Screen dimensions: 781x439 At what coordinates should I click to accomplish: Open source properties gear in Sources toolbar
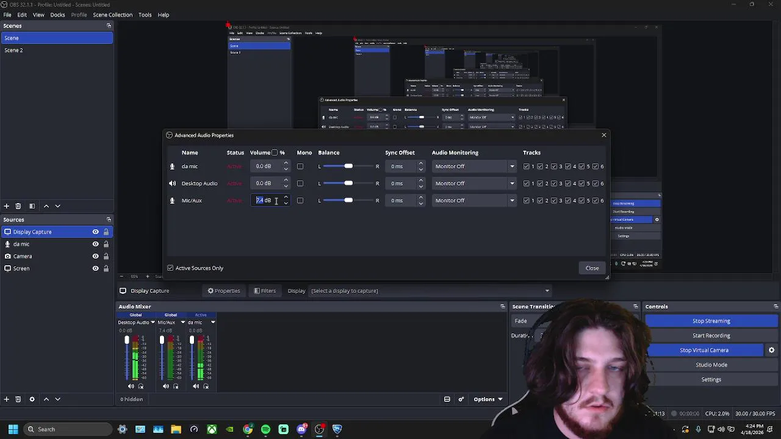point(32,399)
